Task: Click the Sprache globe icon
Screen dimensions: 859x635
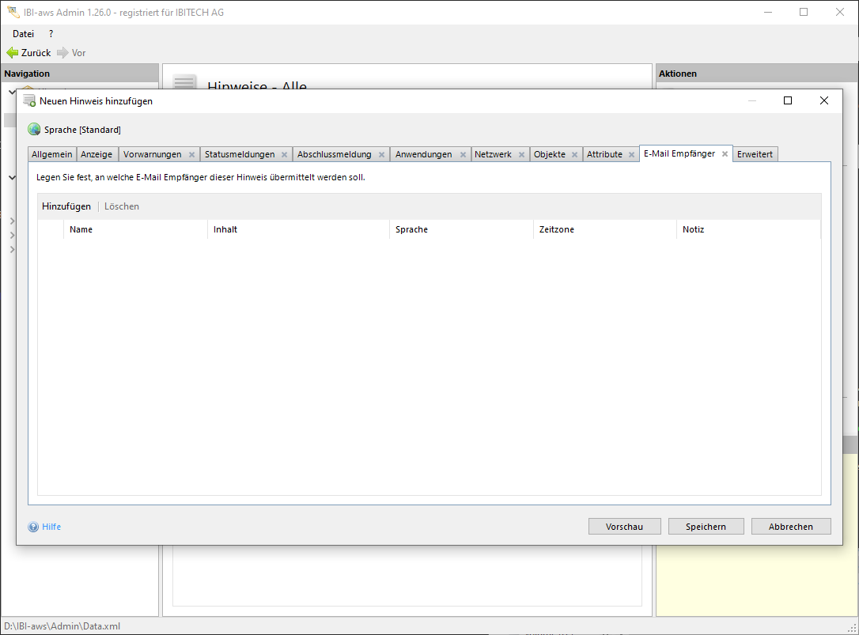Action: click(x=34, y=130)
